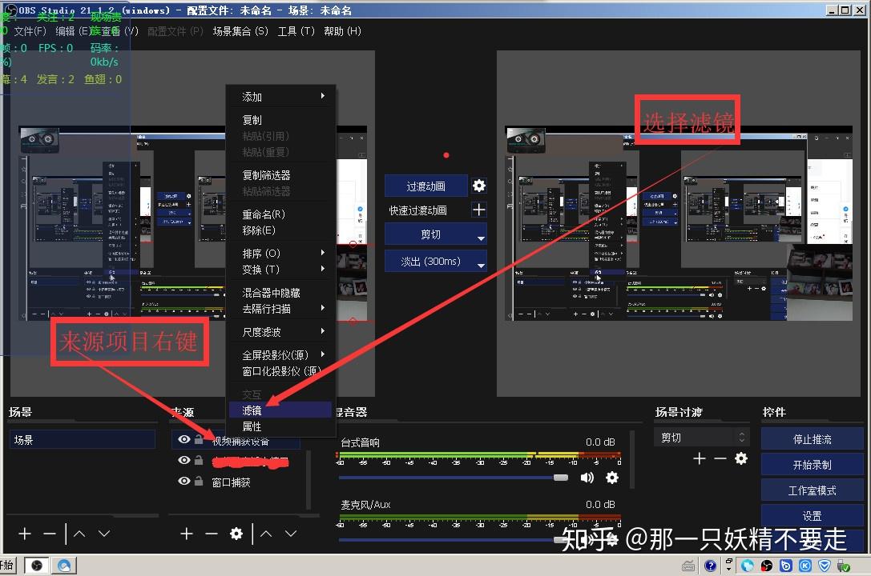Select 复制 in the context menu
Screen dimensions: 871x576
point(280,120)
